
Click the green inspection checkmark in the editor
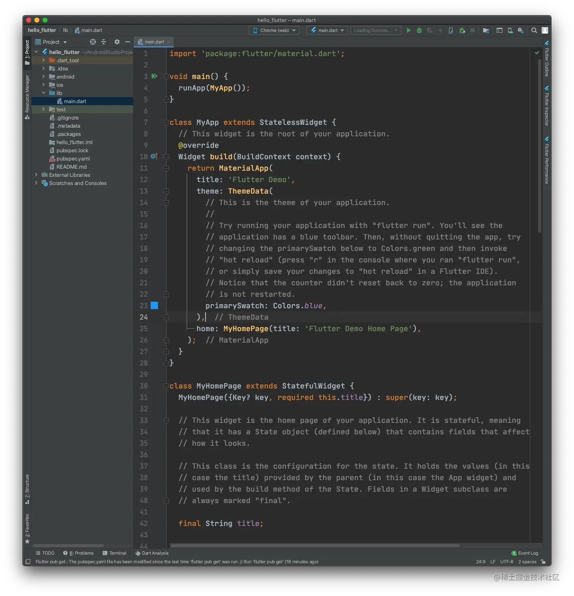(x=537, y=53)
